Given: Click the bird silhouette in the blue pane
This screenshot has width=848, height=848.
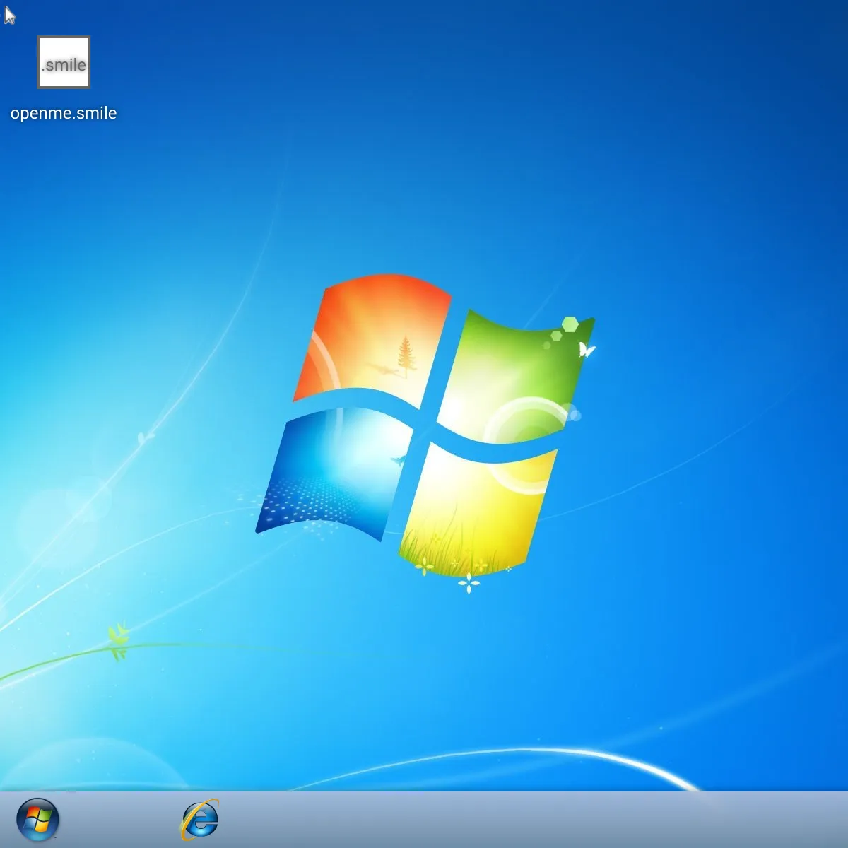Looking at the screenshot, I should [399, 461].
